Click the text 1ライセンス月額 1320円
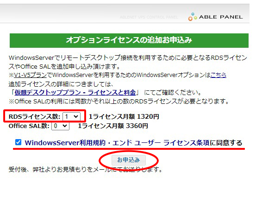262x211 pixels. (124, 116)
